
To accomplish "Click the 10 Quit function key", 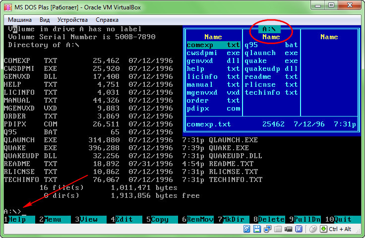I will [343, 219].
